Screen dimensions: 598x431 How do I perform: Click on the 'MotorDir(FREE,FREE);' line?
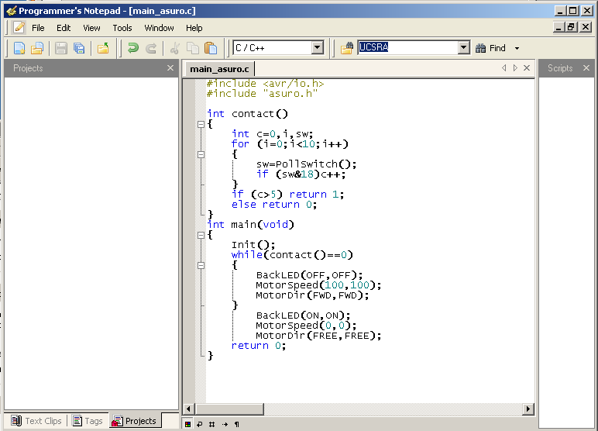tap(318, 336)
